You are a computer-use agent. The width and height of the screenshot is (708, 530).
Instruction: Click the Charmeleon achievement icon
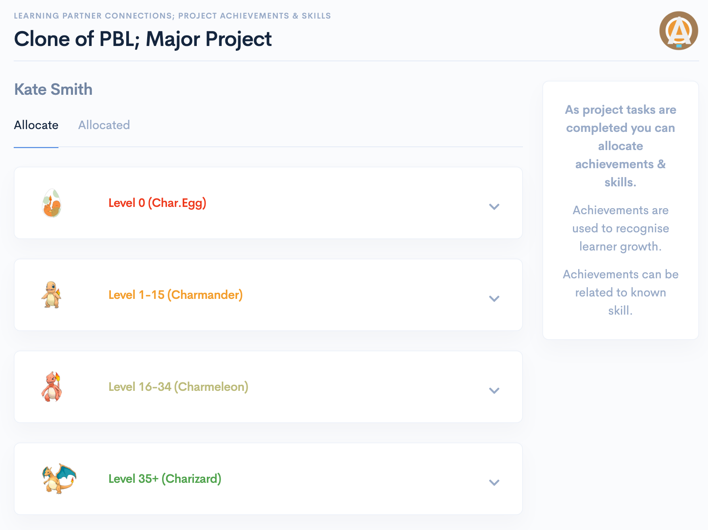click(x=52, y=387)
